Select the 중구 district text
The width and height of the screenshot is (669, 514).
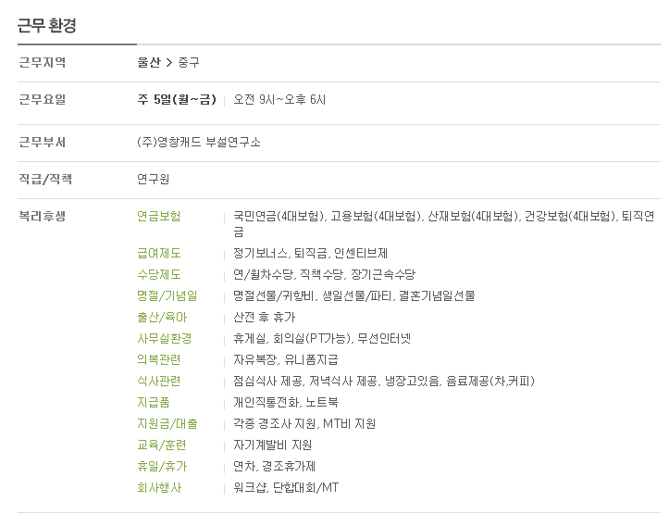[x=189, y=63]
